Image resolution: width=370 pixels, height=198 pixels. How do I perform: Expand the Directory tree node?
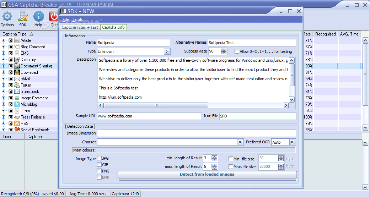click(x=4, y=60)
